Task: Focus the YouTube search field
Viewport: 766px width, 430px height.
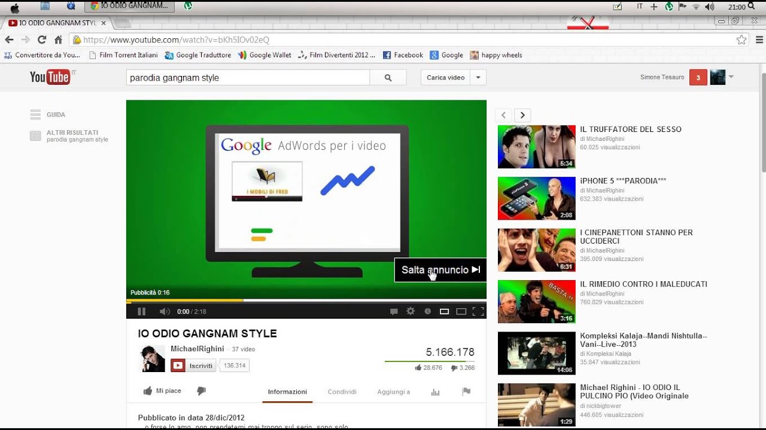Action: click(248, 78)
